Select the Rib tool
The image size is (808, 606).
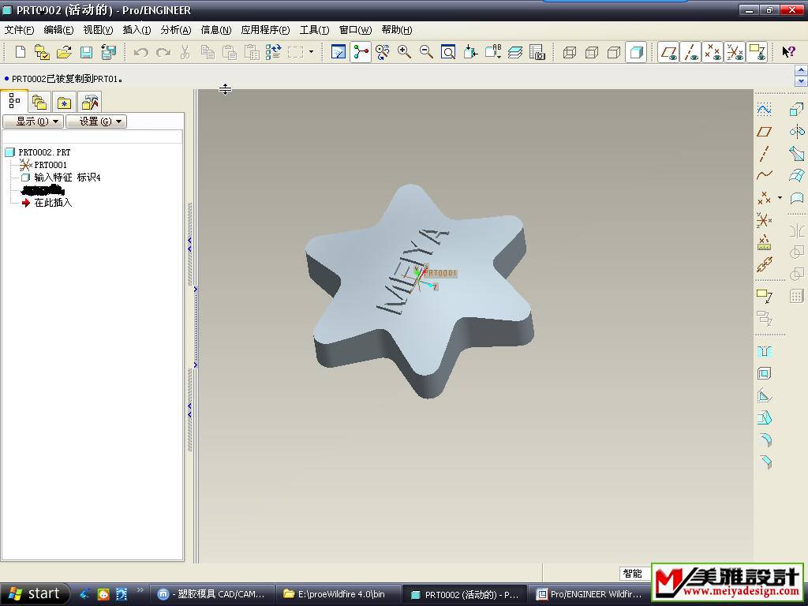[764, 396]
